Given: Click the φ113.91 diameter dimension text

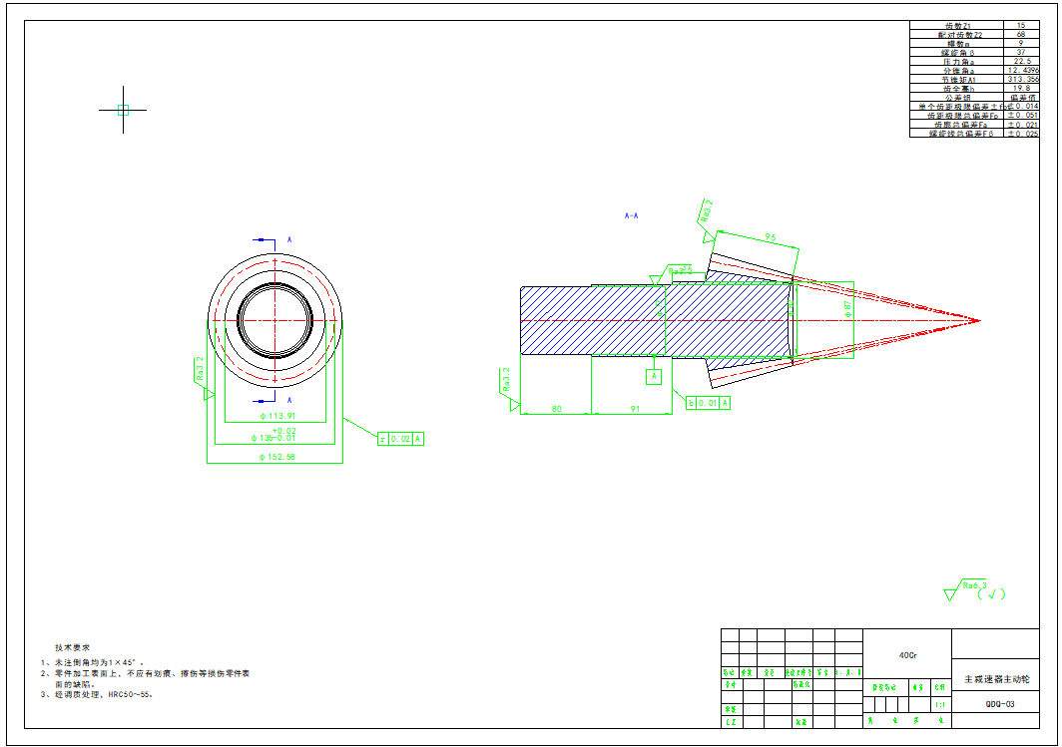Looking at the screenshot, I should pos(277,416).
